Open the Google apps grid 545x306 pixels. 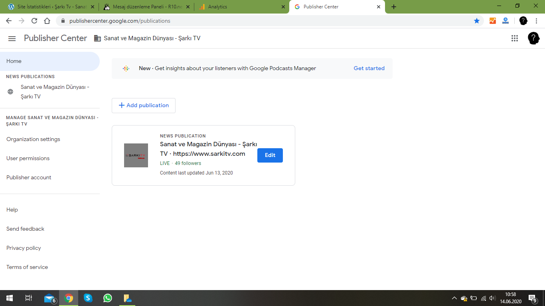pyautogui.click(x=515, y=38)
